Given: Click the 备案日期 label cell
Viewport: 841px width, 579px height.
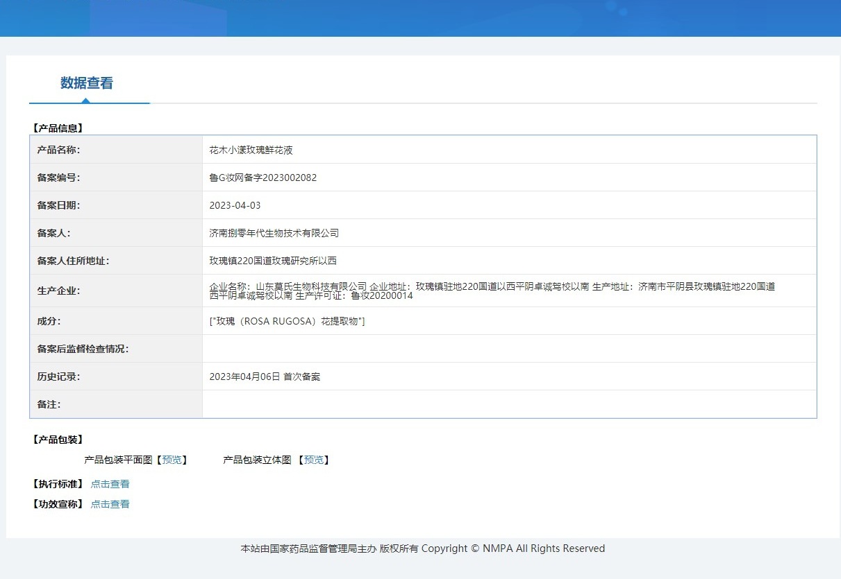Looking at the screenshot, I should click(116, 205).
